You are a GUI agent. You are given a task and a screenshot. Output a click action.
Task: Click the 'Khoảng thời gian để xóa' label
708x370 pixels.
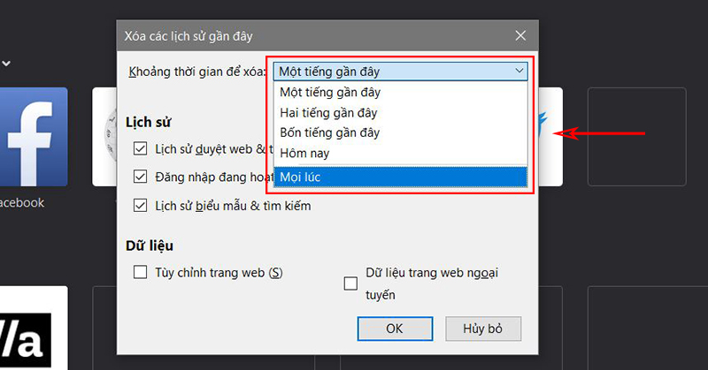[x=197, y=72]
